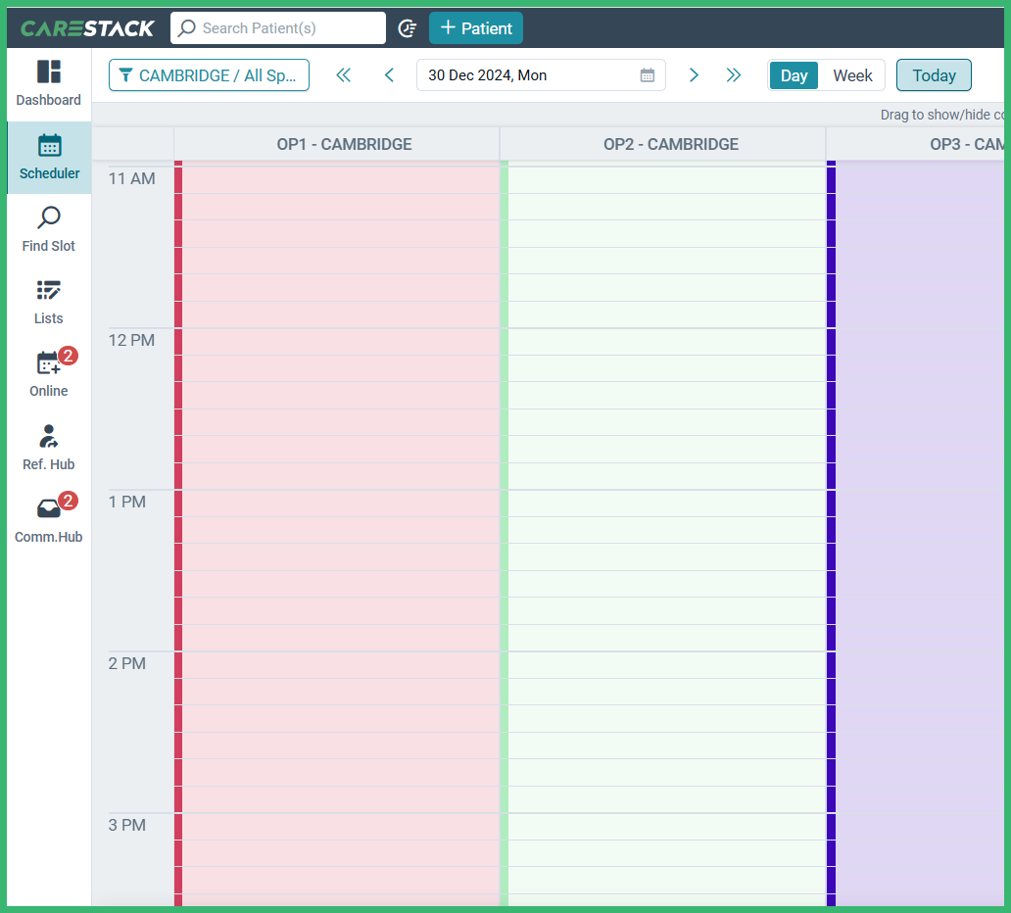Click the 12 PM slot in OP2 column
Viewport: 1011px width, 913px height.
(667, 342)
